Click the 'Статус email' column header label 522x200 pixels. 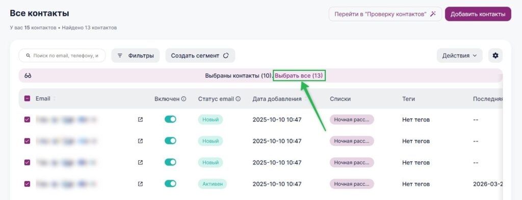[x=216, y=99]
